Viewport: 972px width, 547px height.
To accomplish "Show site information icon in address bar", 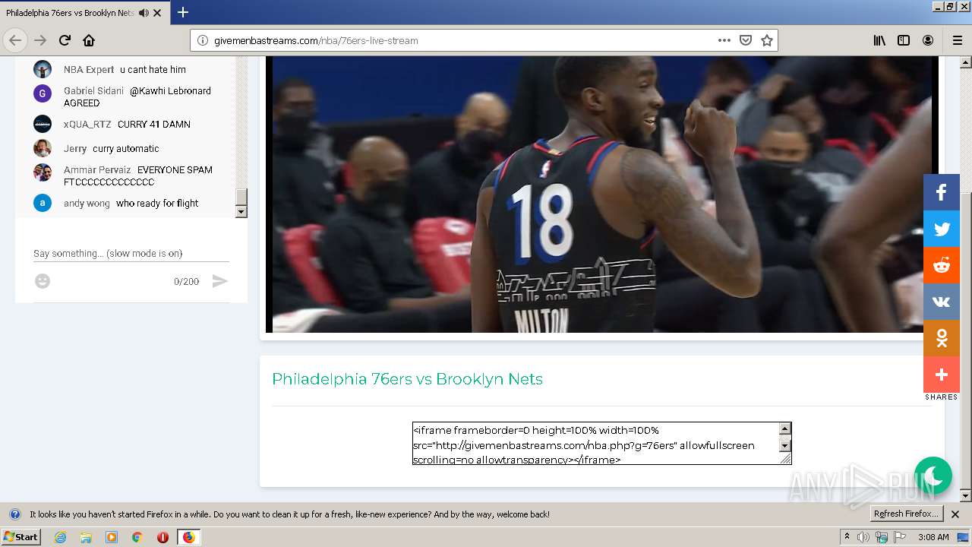I will (x=203, y=40).
